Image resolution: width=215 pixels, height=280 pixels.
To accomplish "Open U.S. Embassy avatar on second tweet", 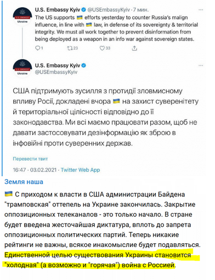I will (22, 68).
